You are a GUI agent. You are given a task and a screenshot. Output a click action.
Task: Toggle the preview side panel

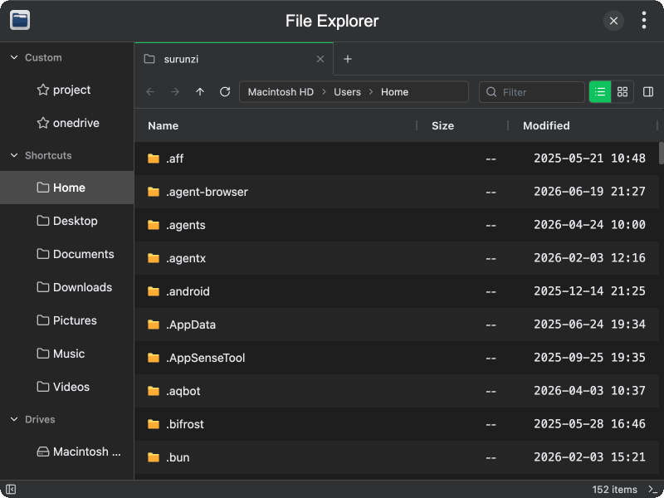tap(648, 92)
